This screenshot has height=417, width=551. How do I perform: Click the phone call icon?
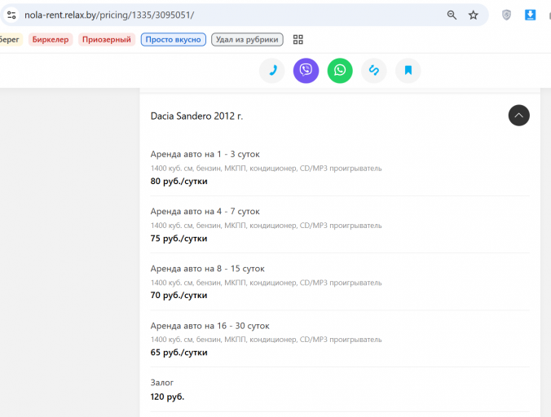(x=272, y=71)
